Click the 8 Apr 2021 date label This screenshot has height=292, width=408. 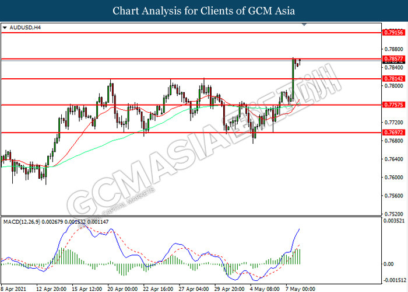[13, 289]
